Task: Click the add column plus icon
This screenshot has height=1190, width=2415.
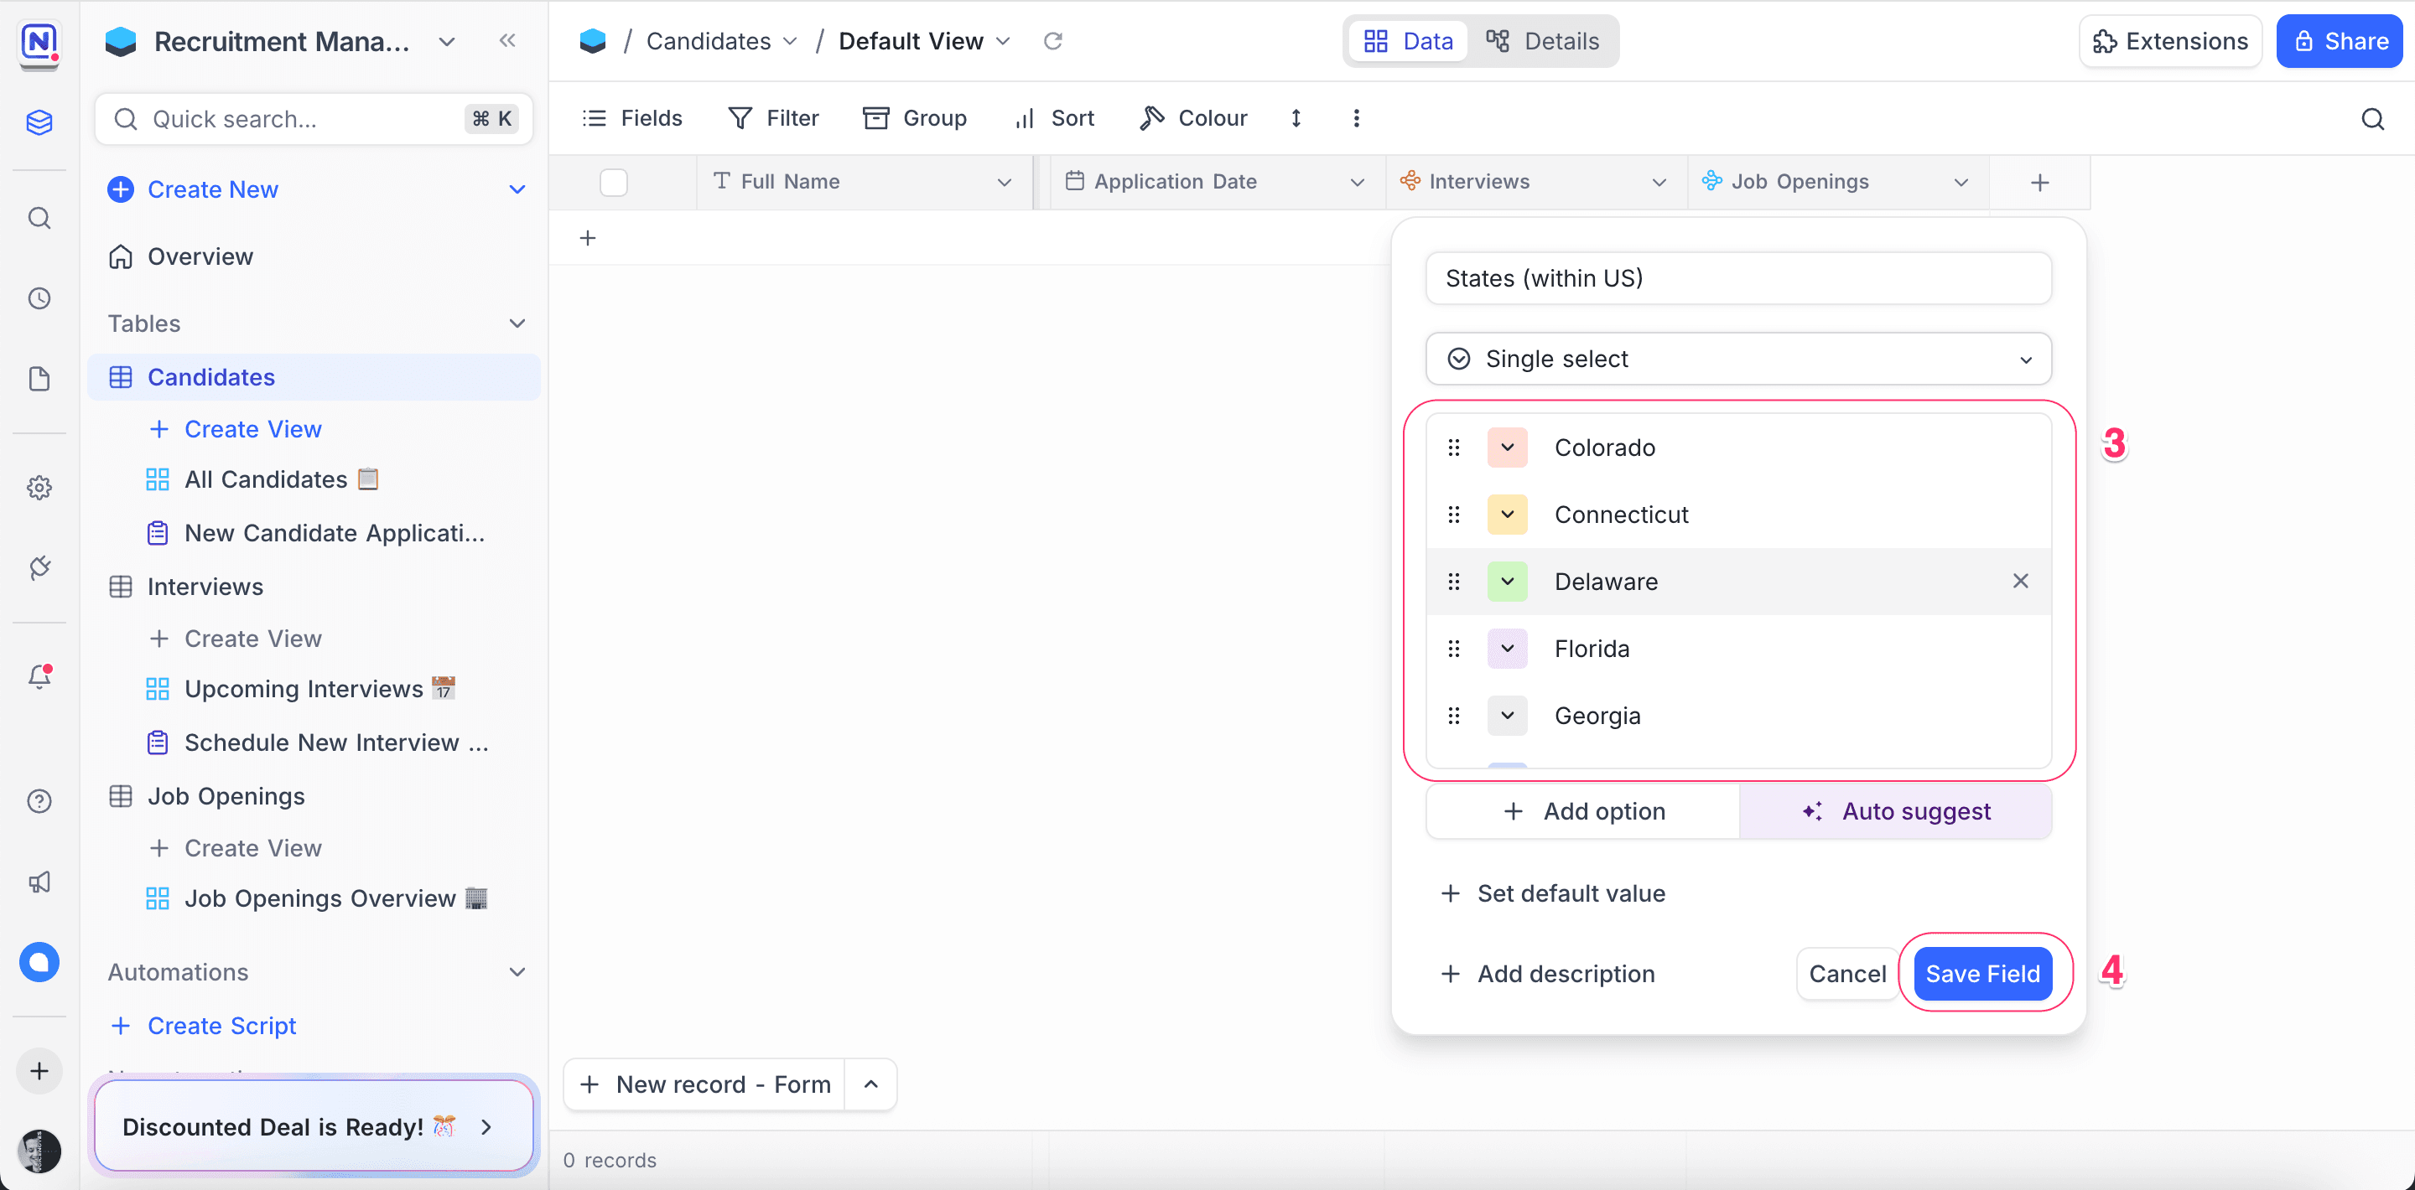Action: (x=2039, y=183)
